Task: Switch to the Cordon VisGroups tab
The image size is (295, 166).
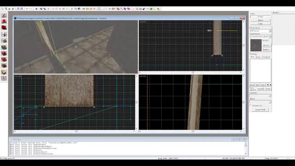Action: pyautogui.click(x=266, y=57)
